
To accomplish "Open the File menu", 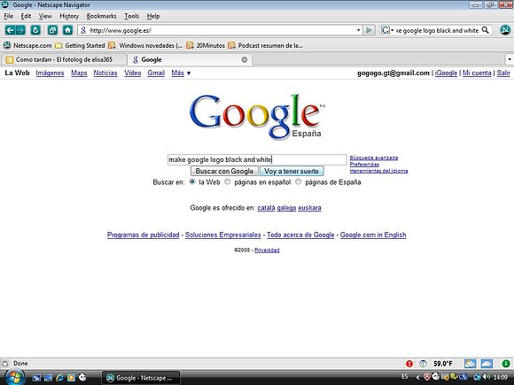I will point(9,16).
